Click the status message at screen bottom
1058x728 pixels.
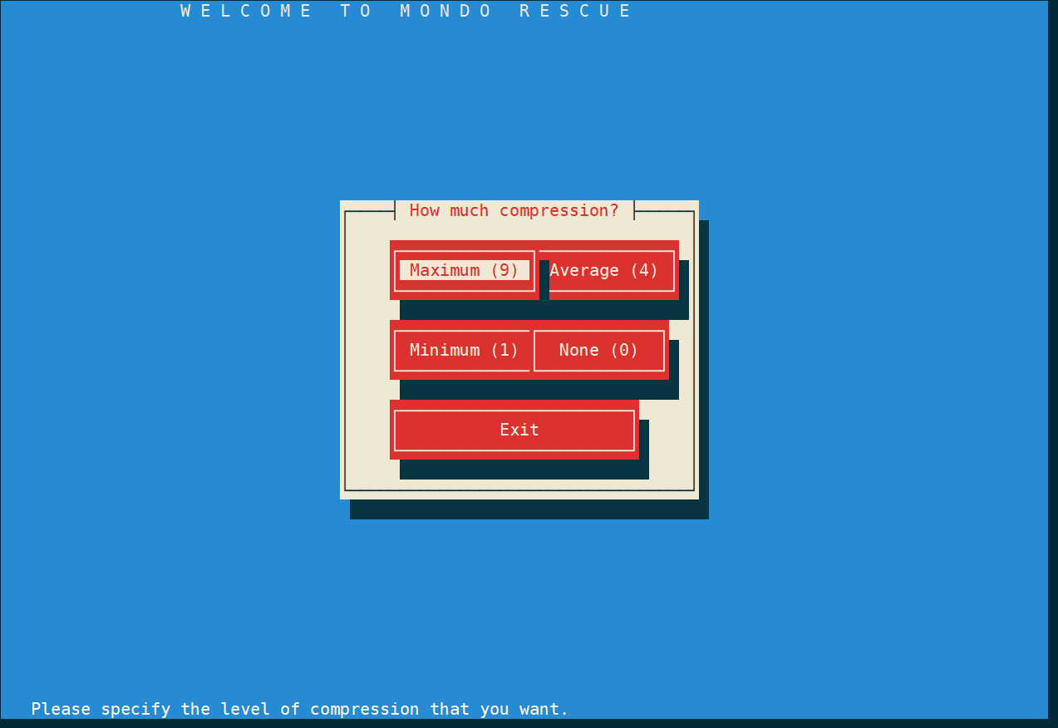pos(300,709)
